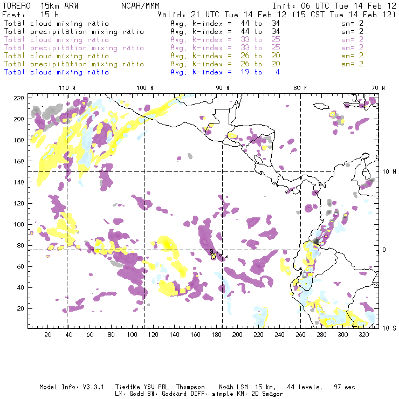
Task: Click x-axis tick label '220'
Action: (258, 335)
